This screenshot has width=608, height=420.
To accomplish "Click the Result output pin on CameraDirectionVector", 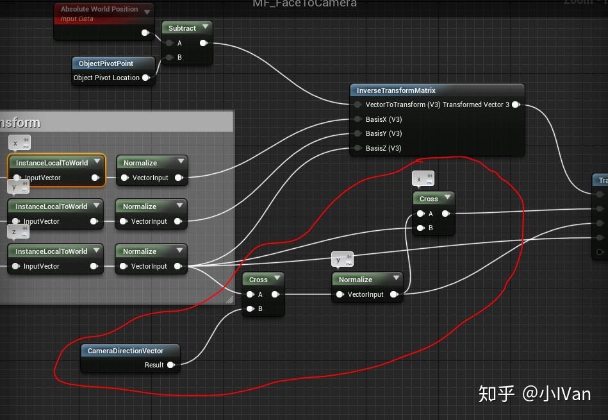I will 170,364.
